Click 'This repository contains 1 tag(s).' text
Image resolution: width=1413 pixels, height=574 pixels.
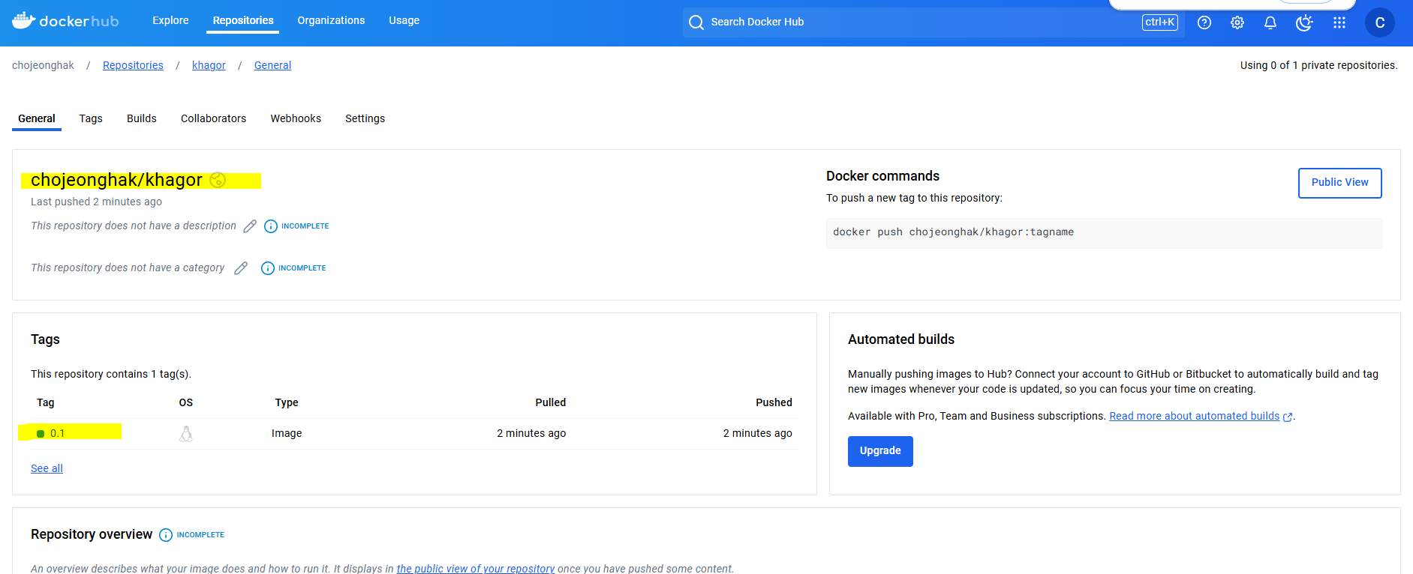111,374
